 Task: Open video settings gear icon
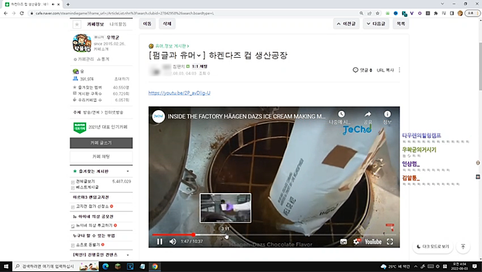pyautogui.click(x=356, y=241)
